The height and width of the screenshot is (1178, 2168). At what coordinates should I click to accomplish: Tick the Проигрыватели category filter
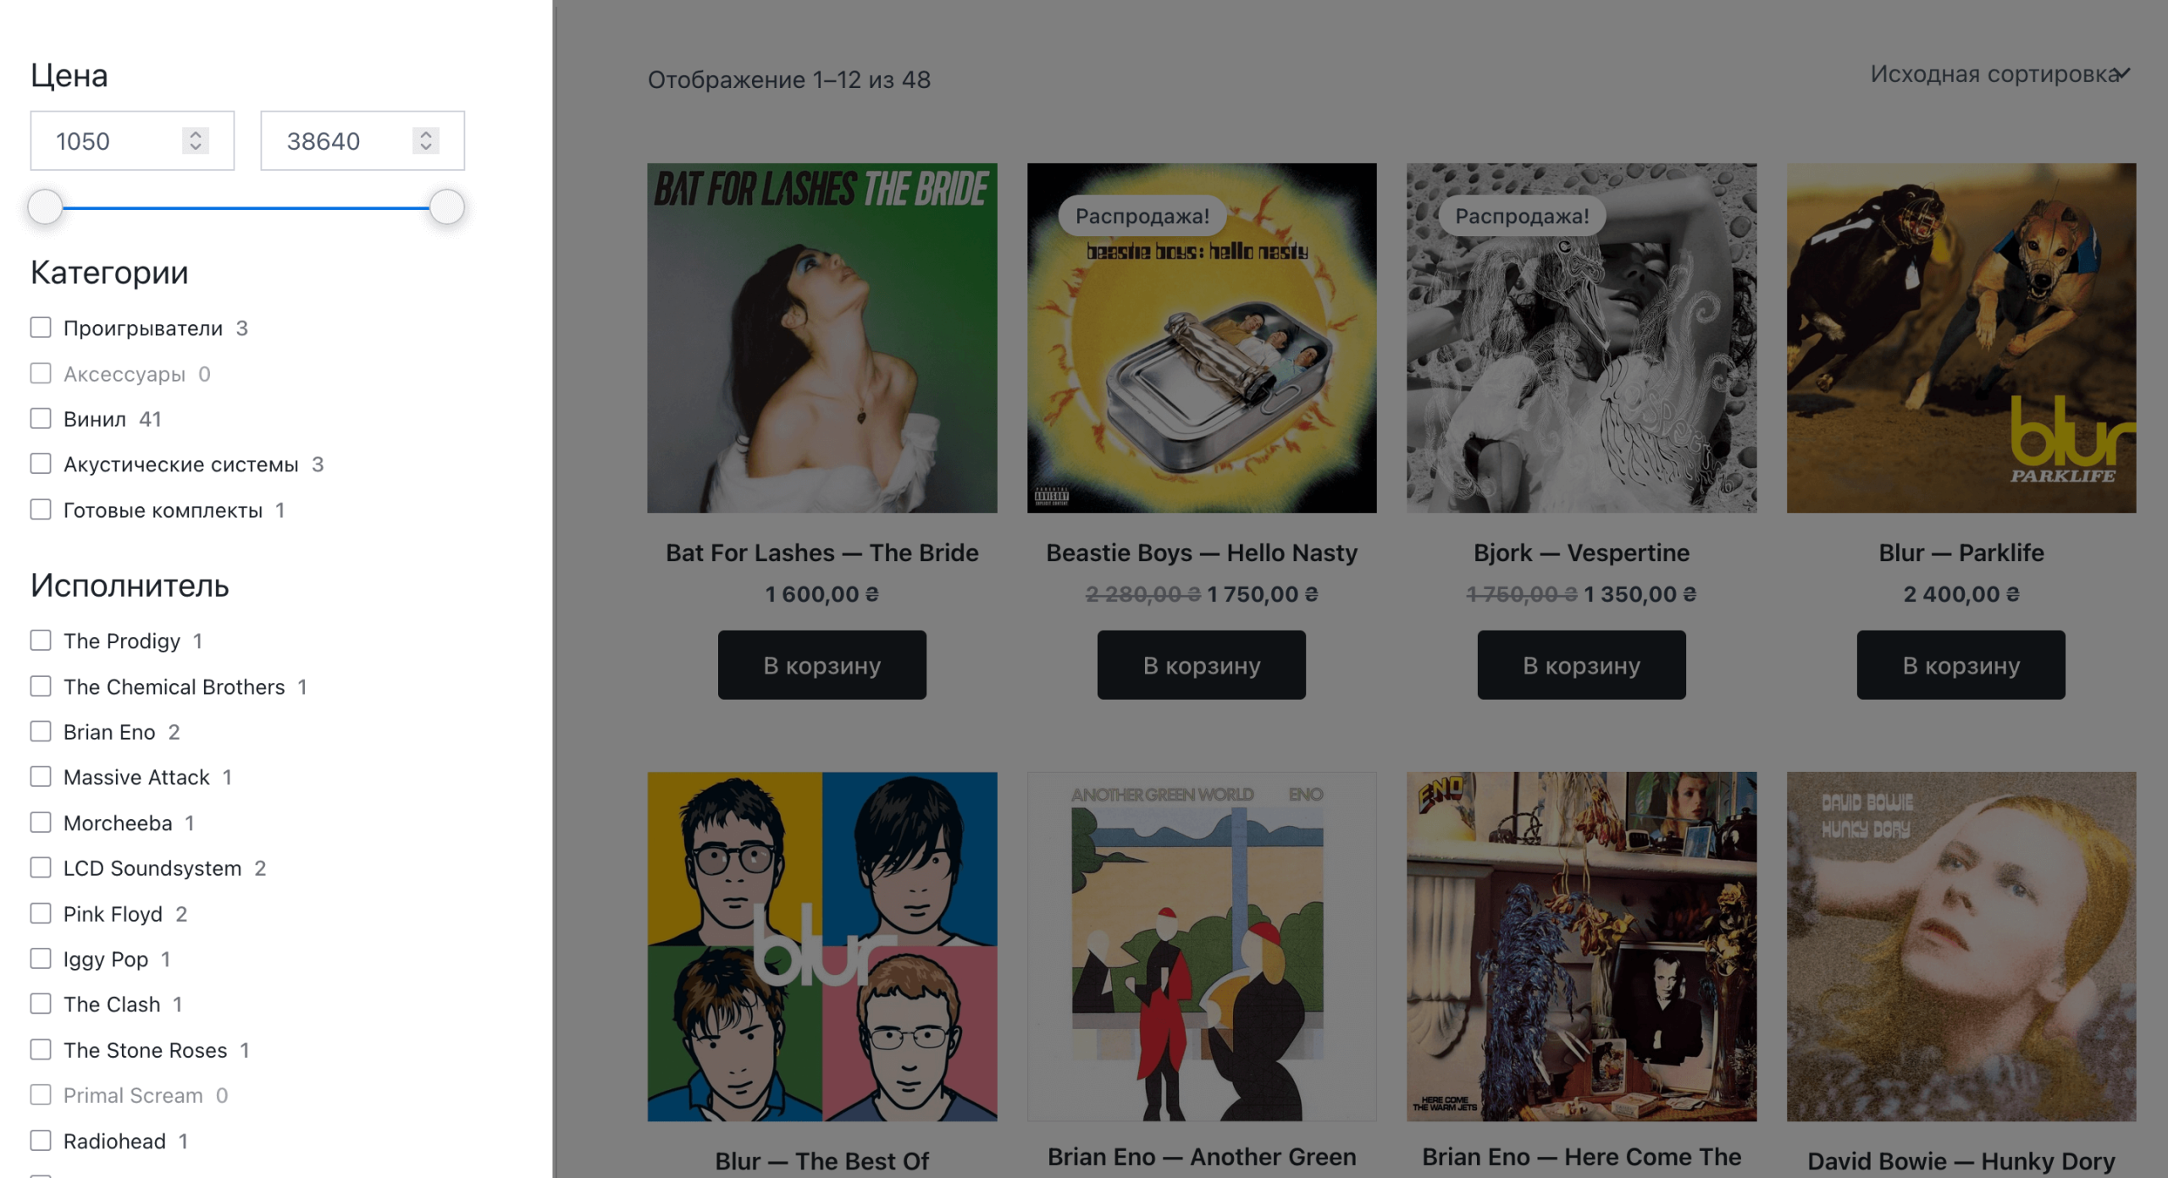coord(41,328)
